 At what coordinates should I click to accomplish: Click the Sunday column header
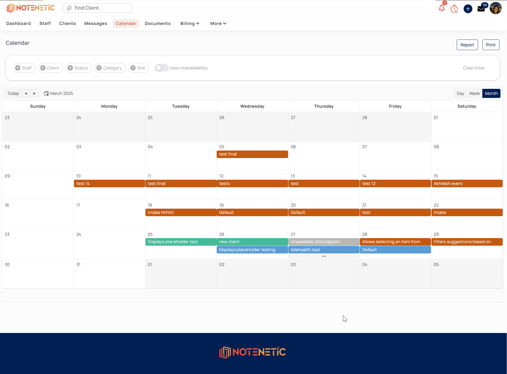38,106
